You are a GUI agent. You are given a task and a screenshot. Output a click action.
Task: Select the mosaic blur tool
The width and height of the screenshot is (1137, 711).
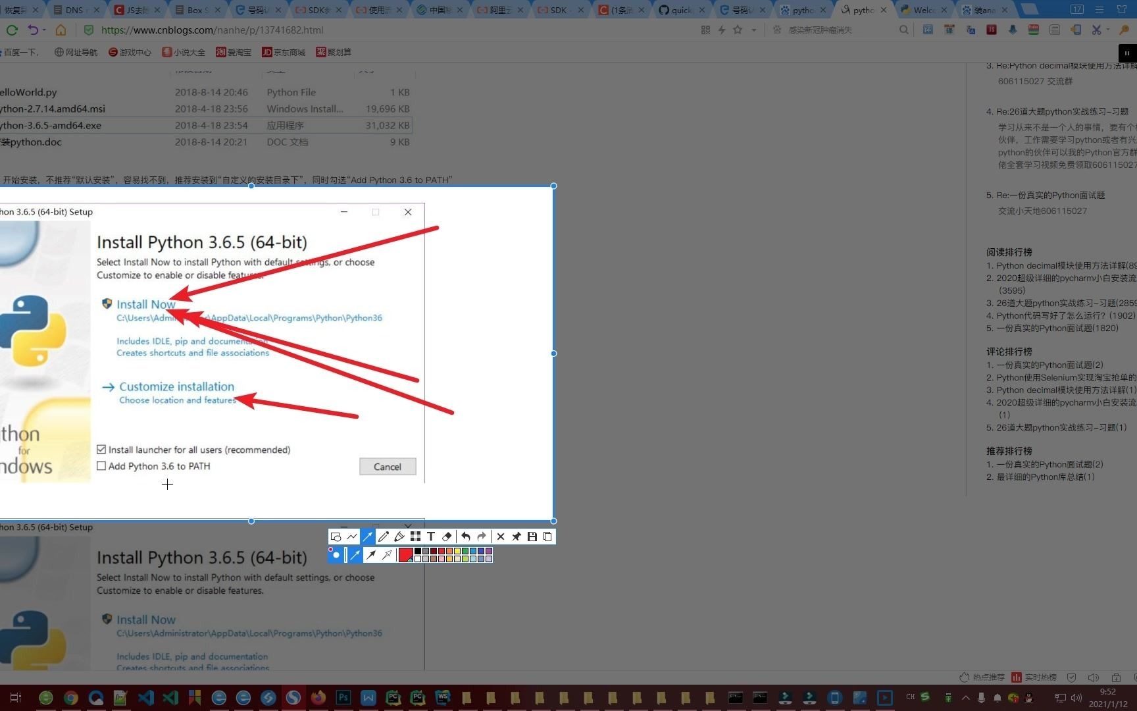click(x=415, y=537)
